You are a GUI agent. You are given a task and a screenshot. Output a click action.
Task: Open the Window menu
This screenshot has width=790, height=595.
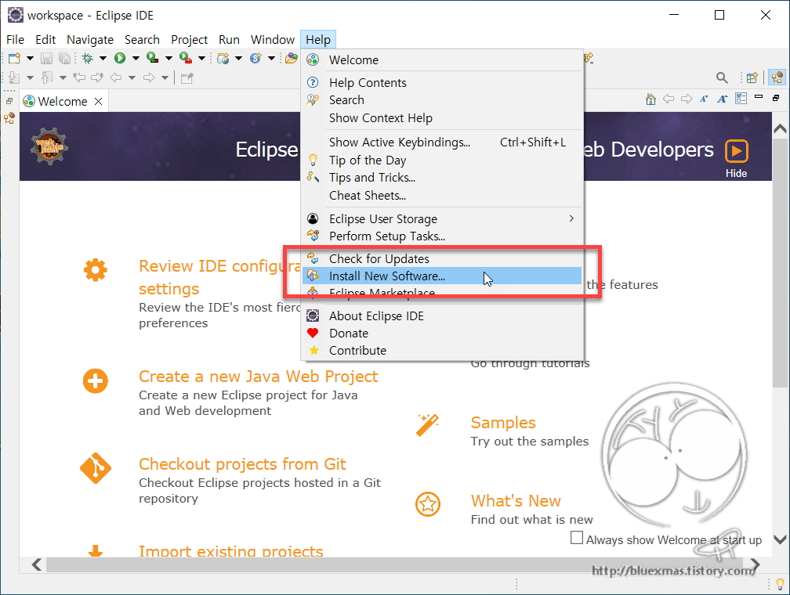point(273,40)
